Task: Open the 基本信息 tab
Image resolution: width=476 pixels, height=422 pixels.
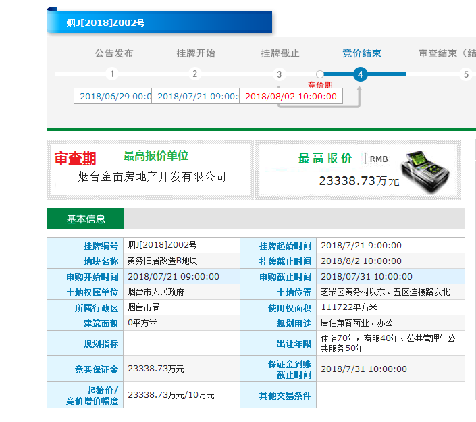Action: pyautogui.click(x=85, y=219)
